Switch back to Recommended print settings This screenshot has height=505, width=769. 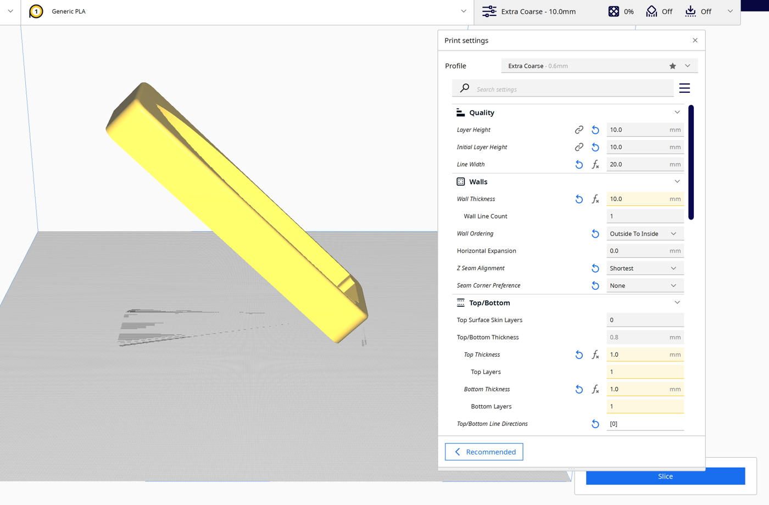pos(484,451)
